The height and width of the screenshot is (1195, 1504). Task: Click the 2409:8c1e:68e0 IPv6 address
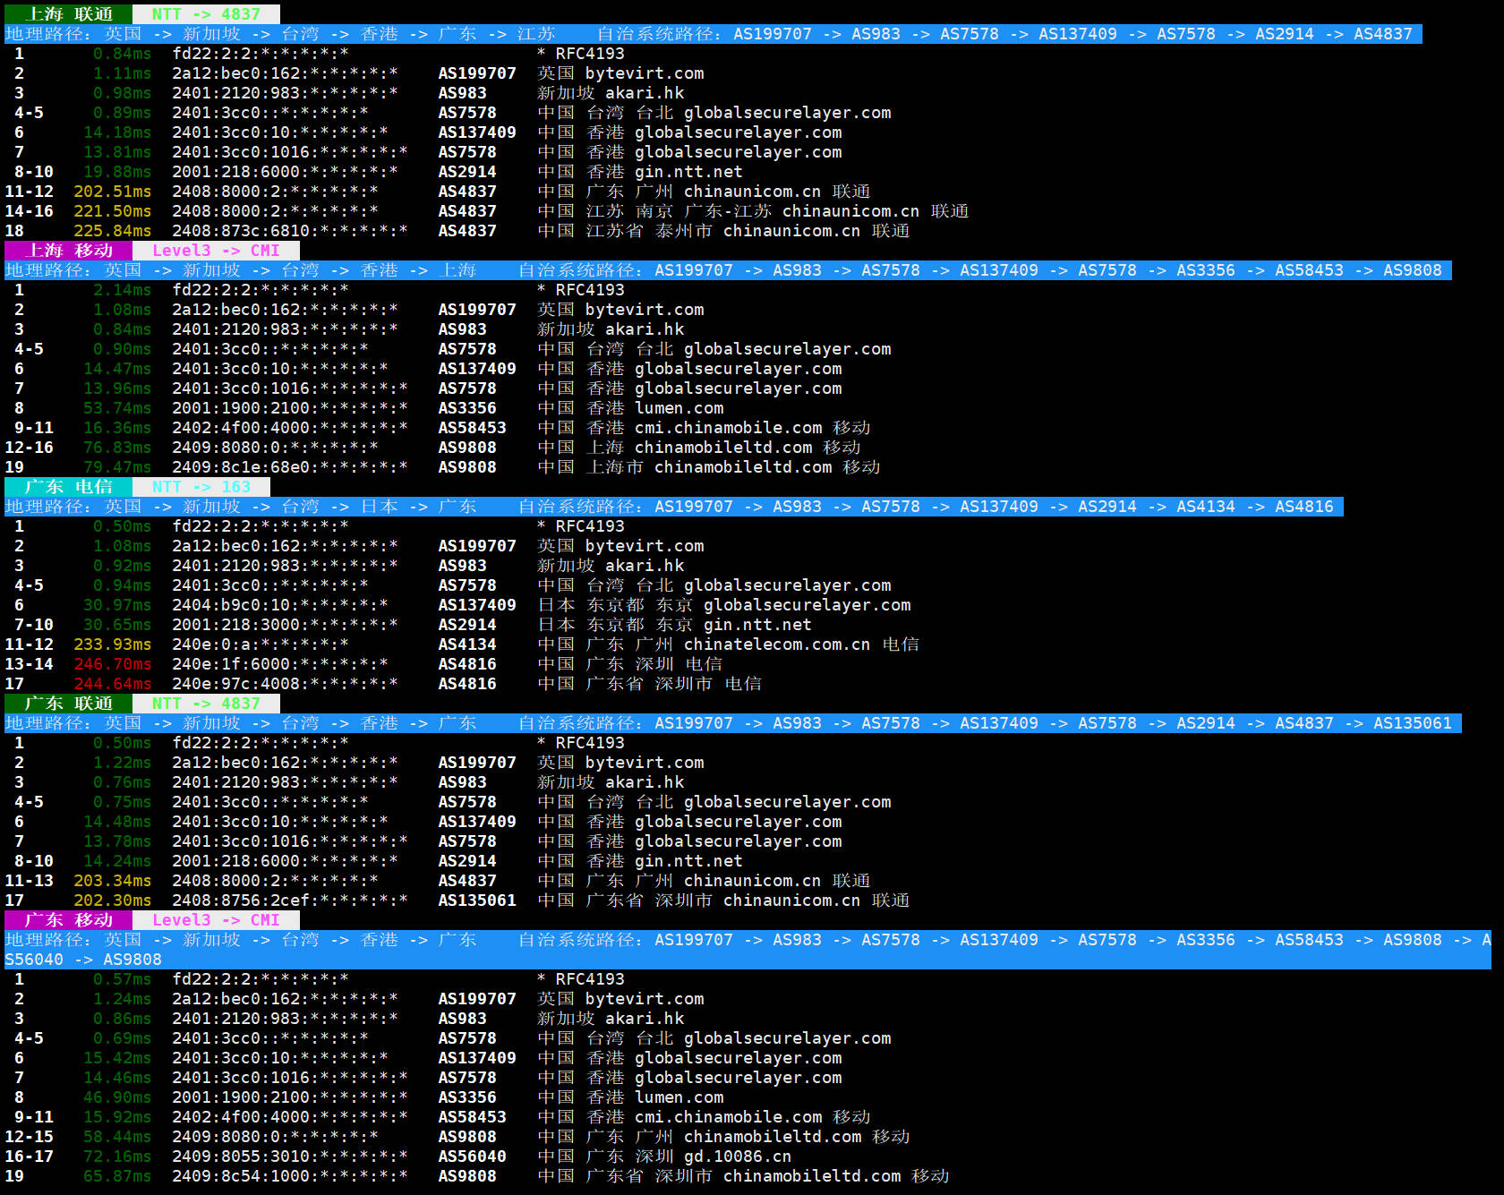pyautogui.click(x=289, y=467)
